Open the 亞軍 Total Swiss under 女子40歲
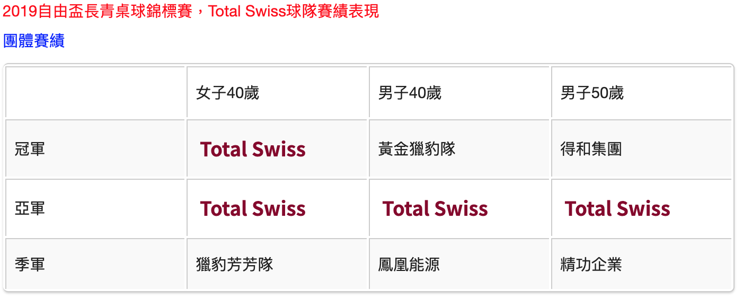The width and height of the screenshot is (743, 298). point(253,209)
